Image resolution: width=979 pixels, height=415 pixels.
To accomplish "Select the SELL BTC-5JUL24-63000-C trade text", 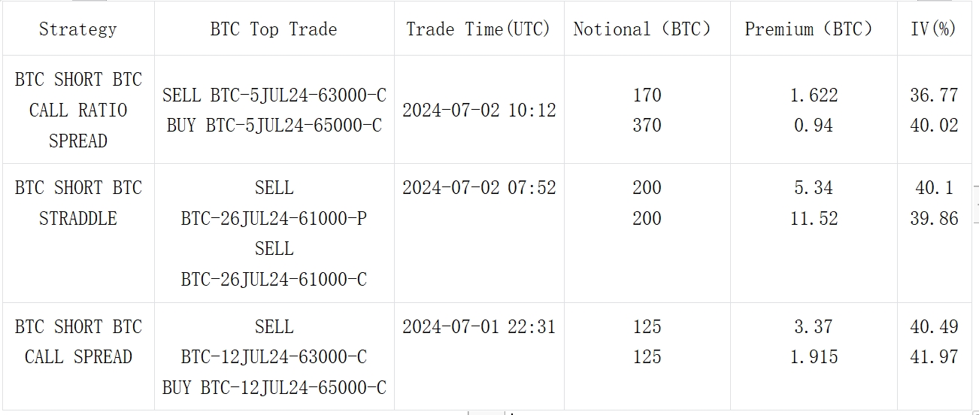I will [x=274, y=95].
